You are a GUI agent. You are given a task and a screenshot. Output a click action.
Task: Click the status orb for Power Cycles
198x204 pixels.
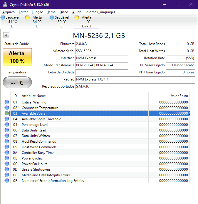pyautogui.click(x=7, y=158)
